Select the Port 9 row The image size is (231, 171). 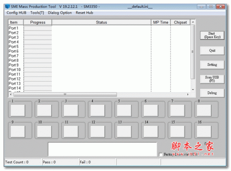[x=99, y=65]
